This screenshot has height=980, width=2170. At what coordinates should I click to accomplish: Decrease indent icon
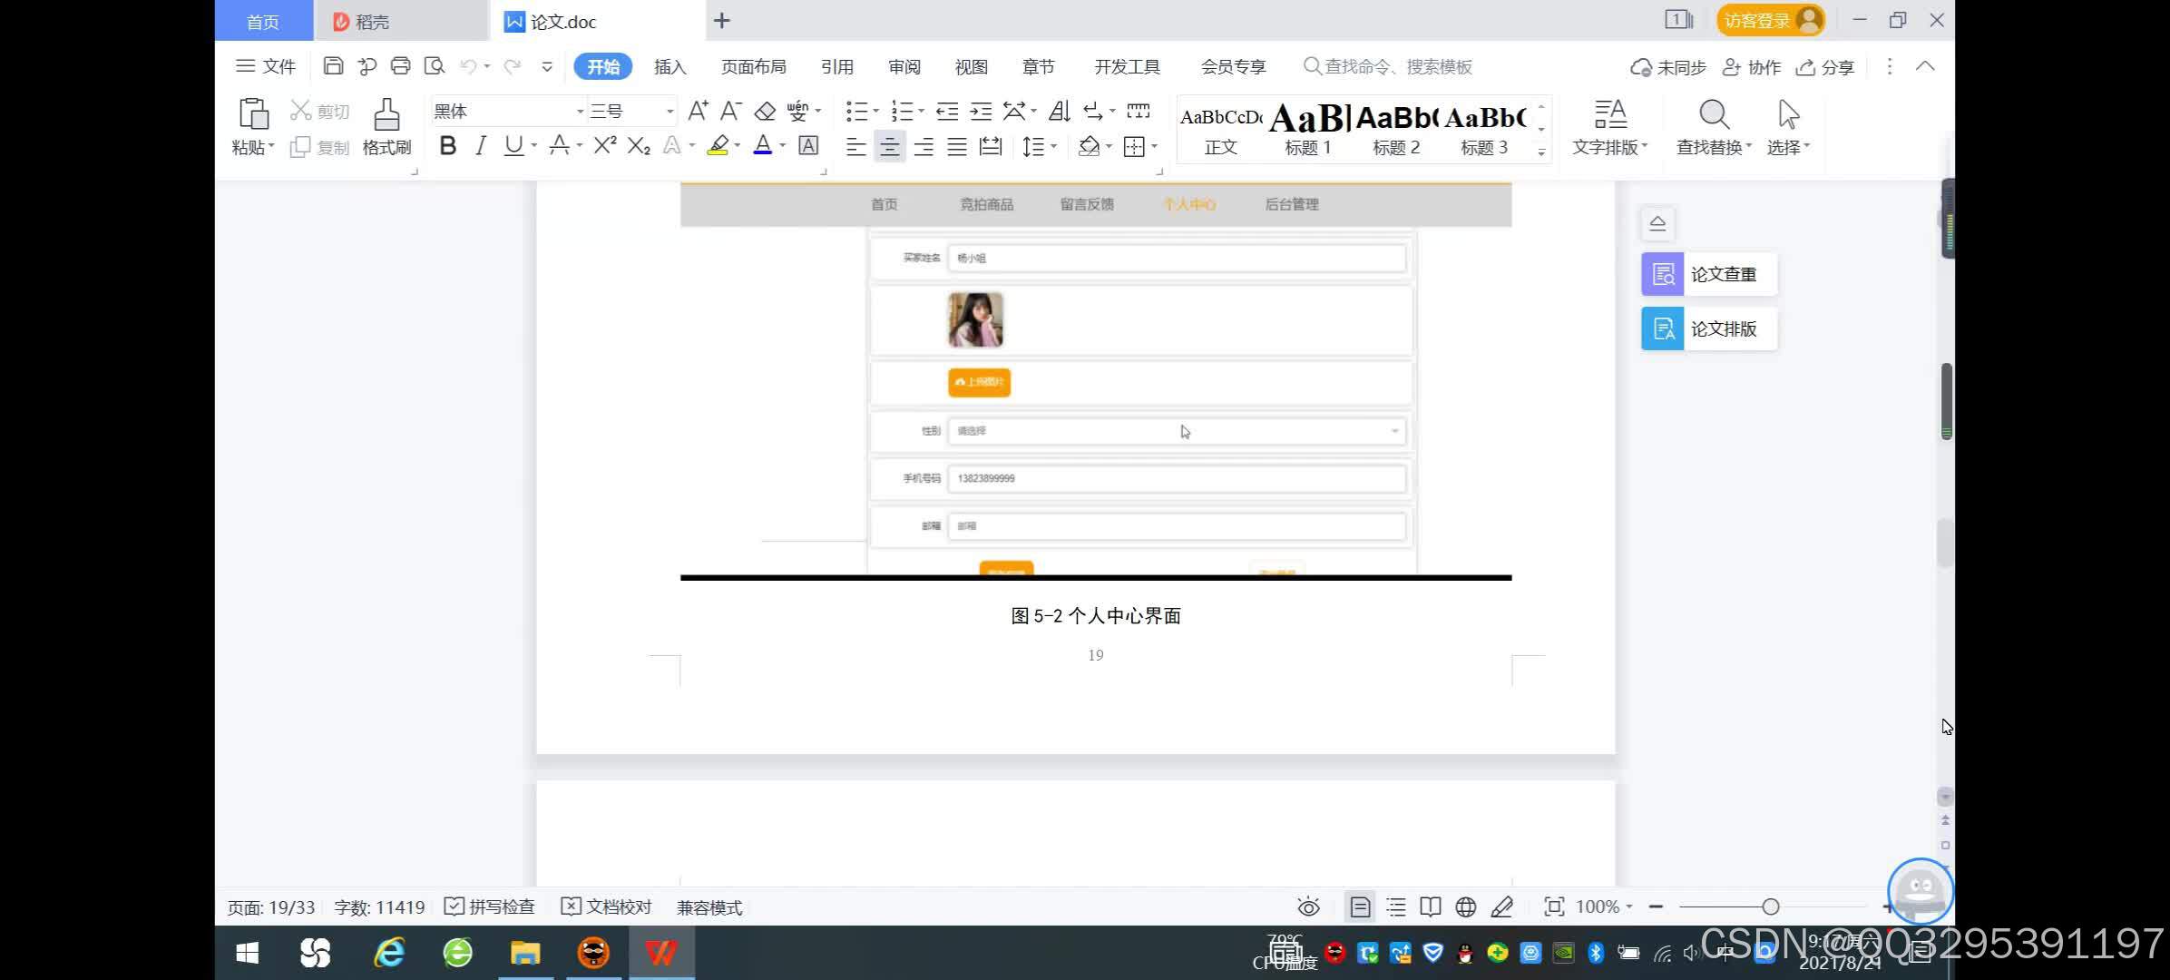947,111
